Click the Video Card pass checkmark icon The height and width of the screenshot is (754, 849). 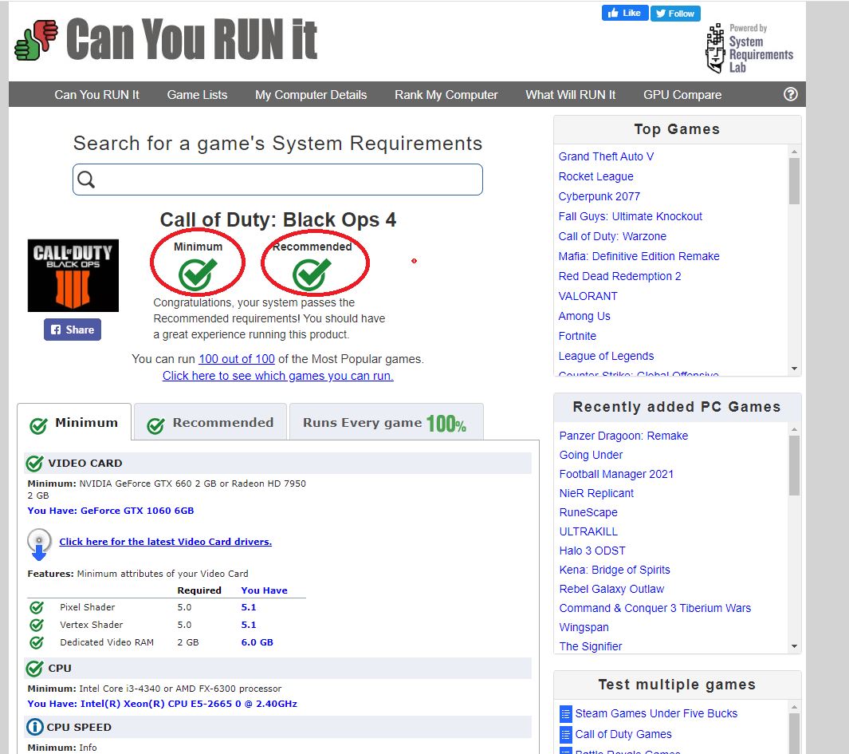(x=34, y=464)
